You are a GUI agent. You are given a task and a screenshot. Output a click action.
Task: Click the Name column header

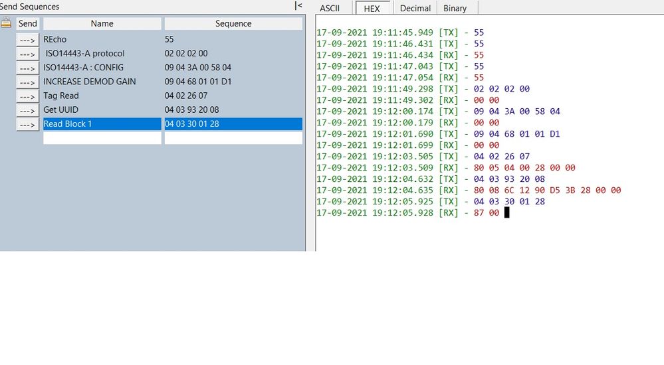pos(102,24)
